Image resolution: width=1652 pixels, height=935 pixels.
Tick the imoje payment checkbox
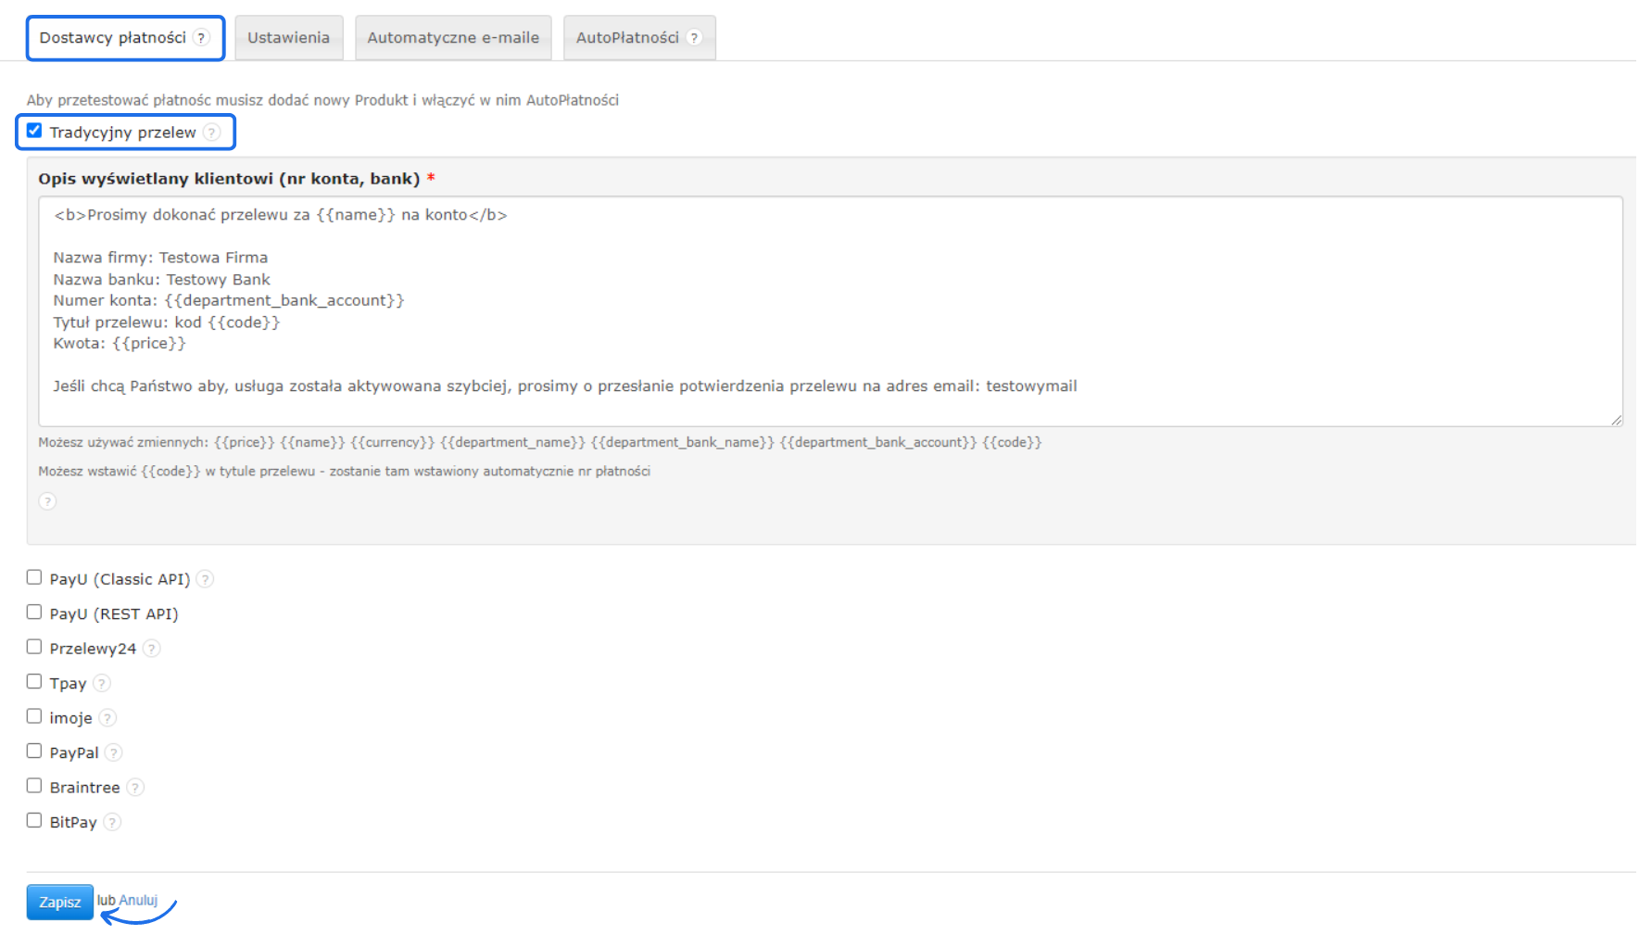coord(34,716)
